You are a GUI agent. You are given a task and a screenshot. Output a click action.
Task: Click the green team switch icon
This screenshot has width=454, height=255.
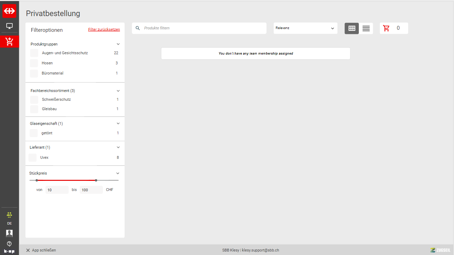[9, 215]
